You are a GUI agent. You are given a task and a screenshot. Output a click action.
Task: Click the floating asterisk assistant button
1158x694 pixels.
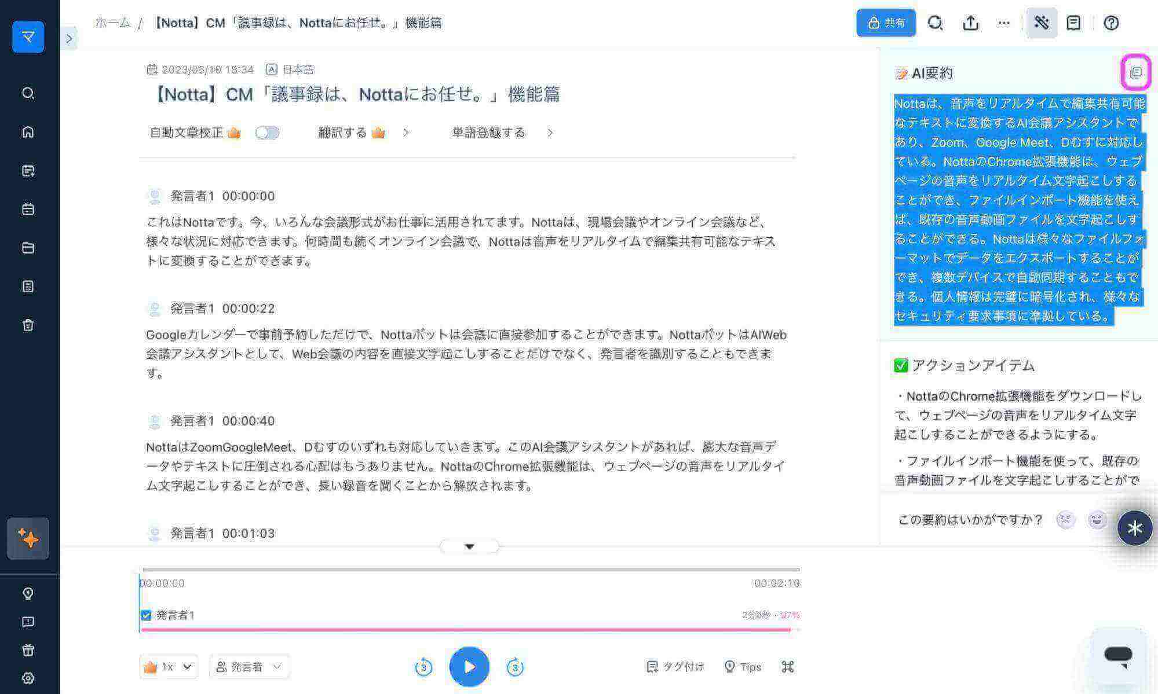[1134, 528]
